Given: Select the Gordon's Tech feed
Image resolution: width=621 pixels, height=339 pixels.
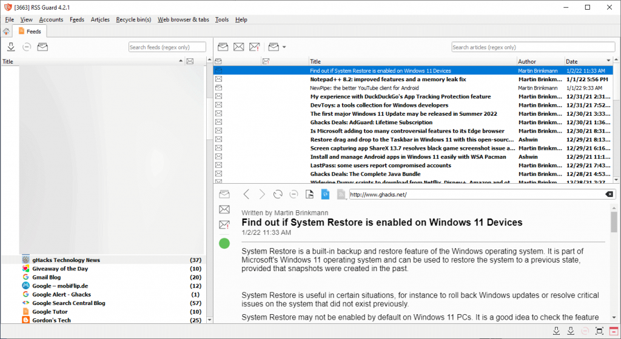Looking at the screenshot, I should coord(102,320).
